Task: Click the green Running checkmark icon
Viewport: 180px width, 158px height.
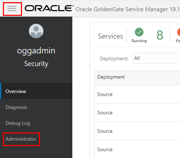Action: pyautogui.click(x=139, y=32)
